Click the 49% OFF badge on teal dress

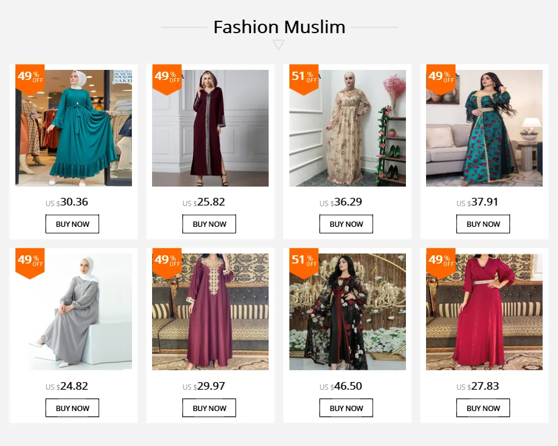pos(30,79)
